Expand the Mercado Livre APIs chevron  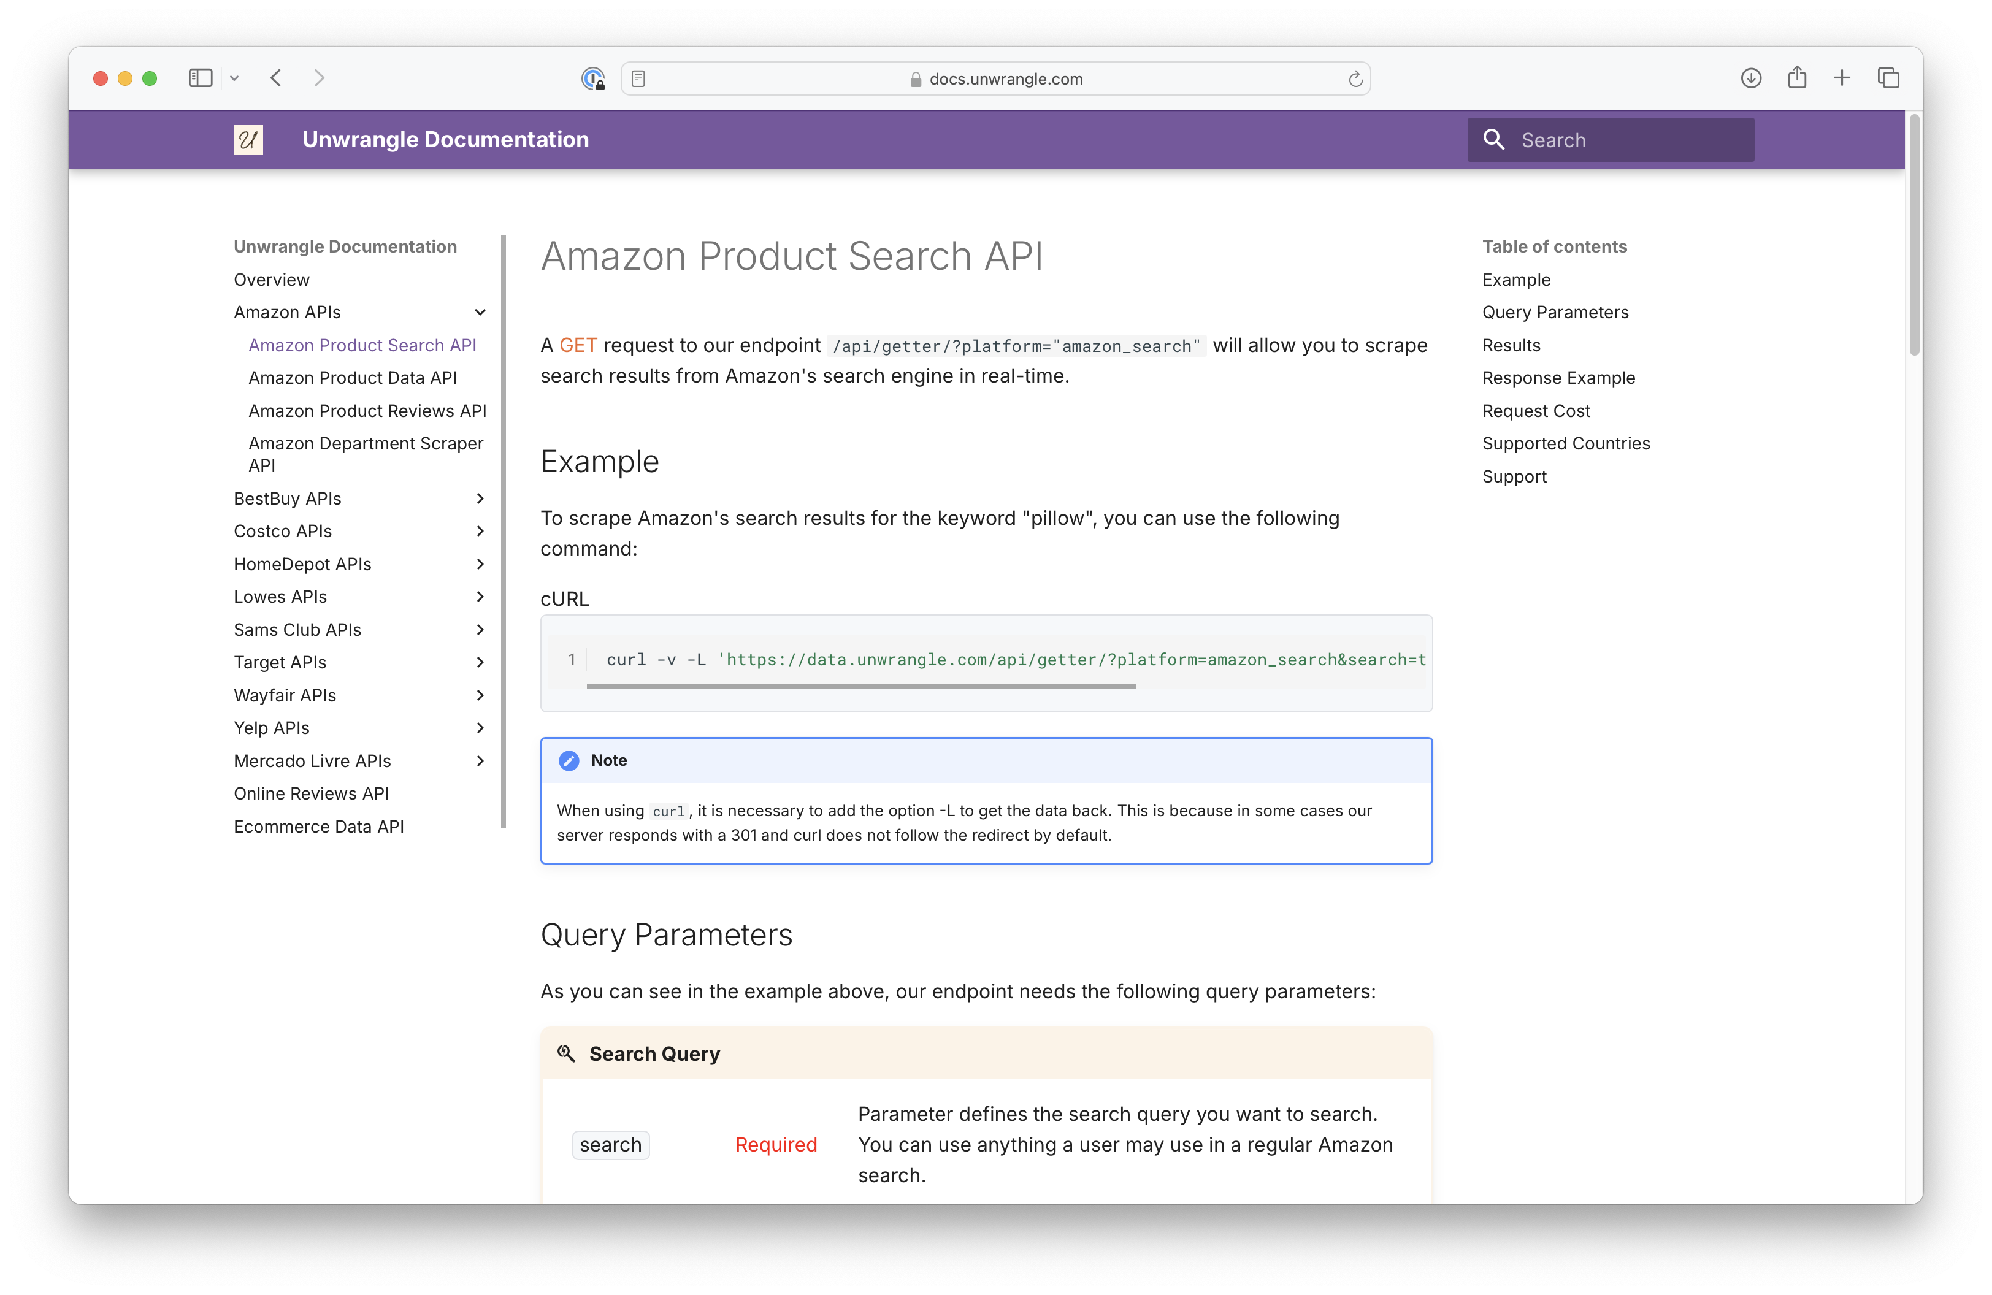pos(480,760)
